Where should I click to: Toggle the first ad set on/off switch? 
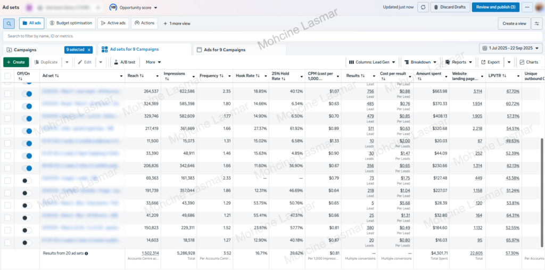pyautogui.click(x=26, y=93)
